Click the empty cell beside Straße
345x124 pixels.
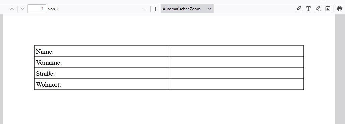236,73
